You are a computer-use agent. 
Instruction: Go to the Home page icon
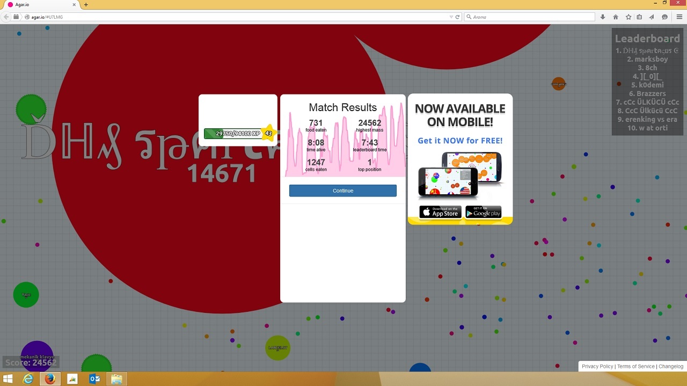(x=615, y=17)
